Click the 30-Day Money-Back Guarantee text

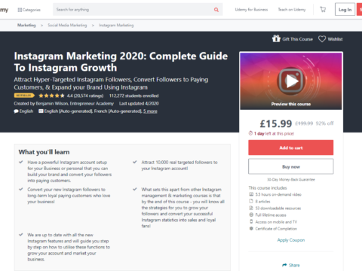tap(291, 179)
